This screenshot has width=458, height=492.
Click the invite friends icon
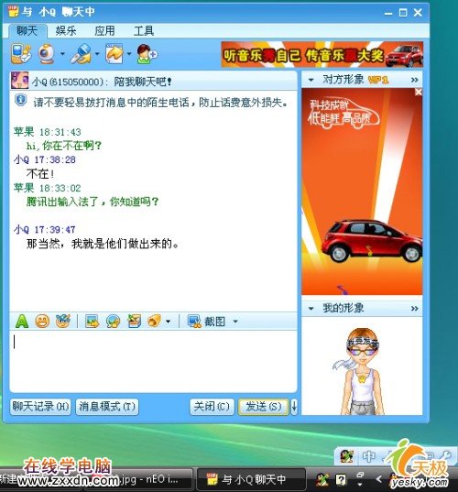[x=147, y=54]
